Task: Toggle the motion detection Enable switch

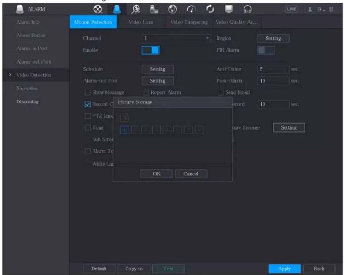Action: tap(151, 50)
